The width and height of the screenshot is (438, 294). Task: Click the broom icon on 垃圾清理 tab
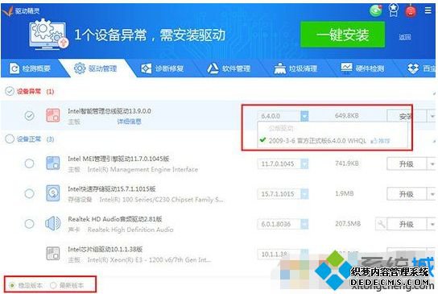(x=279, y=68)
